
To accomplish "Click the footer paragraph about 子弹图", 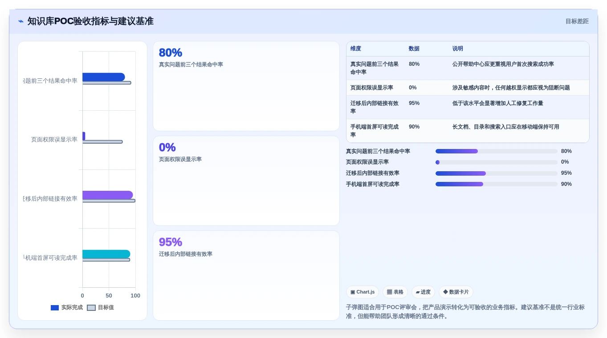I will coord(465,312).
